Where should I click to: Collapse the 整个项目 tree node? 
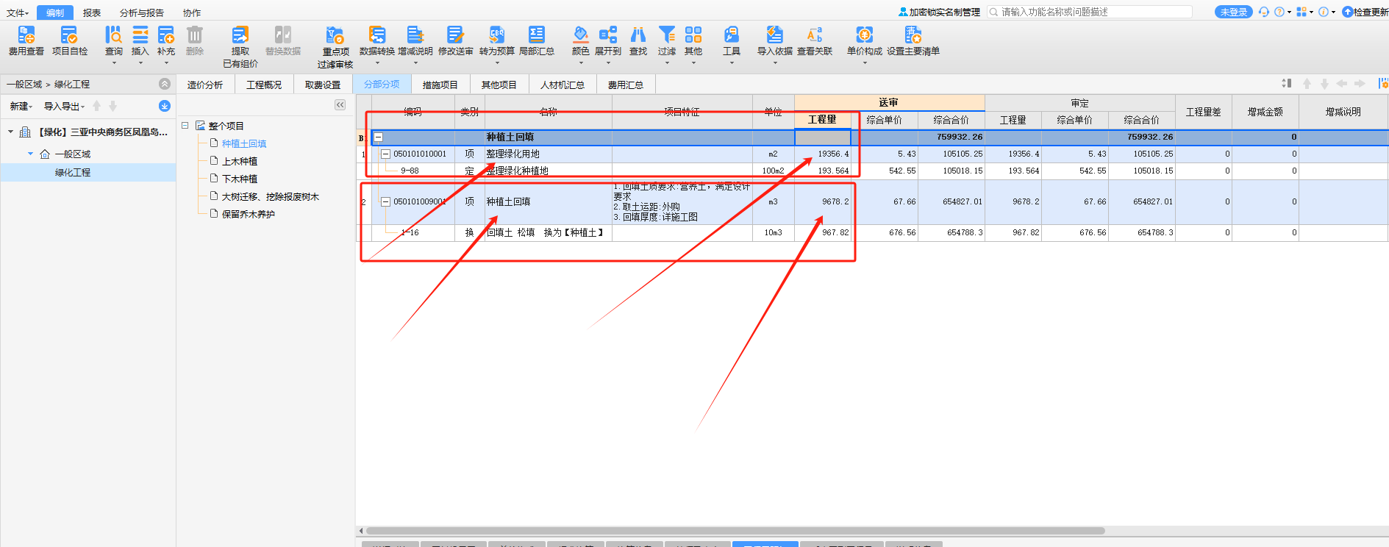(185, 126)
